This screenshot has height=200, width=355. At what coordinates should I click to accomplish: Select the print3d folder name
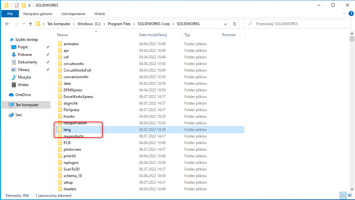[x=70, y=156]
